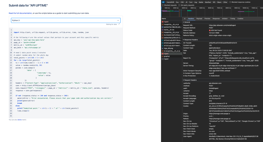Screen dimensions: 263x142
Task: Enable Blocked response cookies checkbox
Action: point(230,2)
